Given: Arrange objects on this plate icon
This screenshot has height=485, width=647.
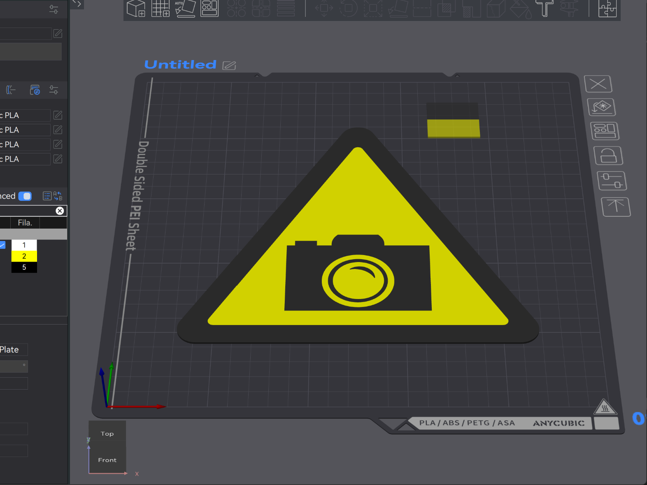Looking at the screenshot, I should (605, 131).
